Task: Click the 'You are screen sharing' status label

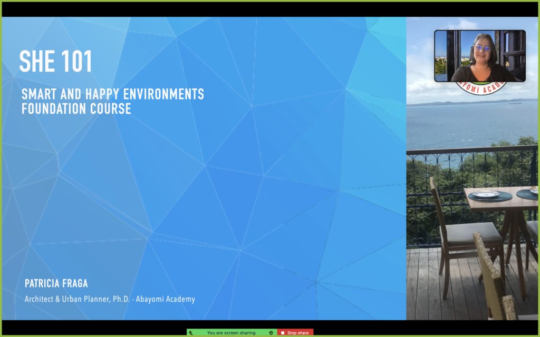Action: [231, 333]
